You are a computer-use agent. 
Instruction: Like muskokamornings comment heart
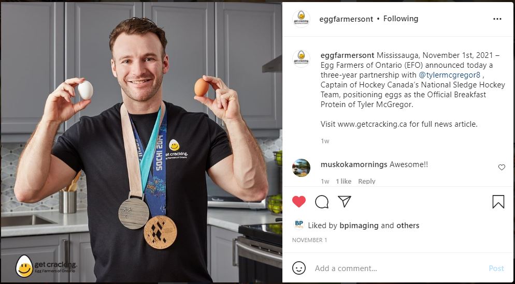pyautogui.click(x=502, y=167)
